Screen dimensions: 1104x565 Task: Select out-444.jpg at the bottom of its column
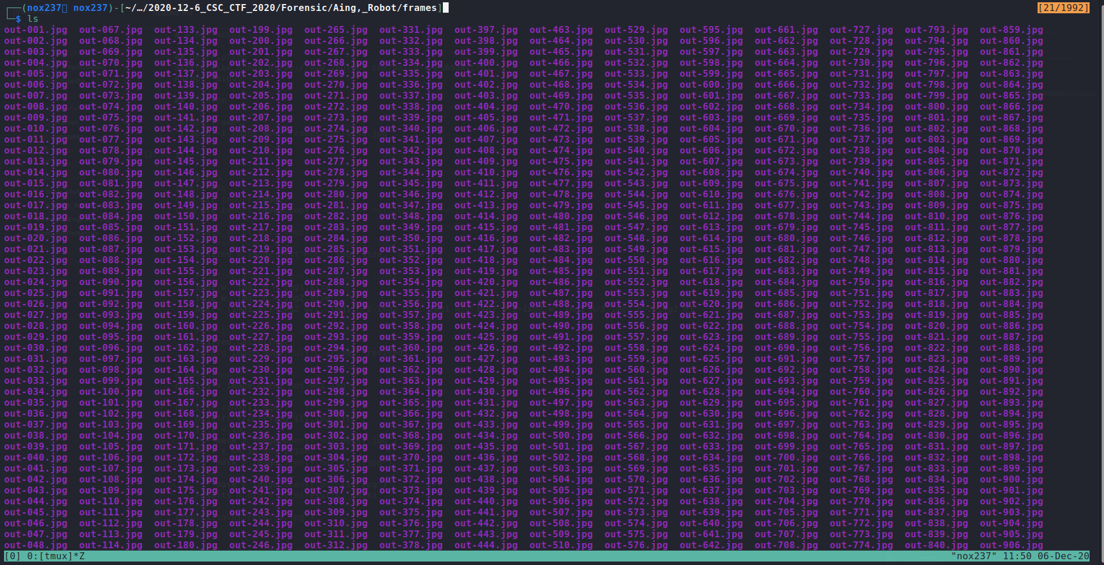tap(487, 545)
